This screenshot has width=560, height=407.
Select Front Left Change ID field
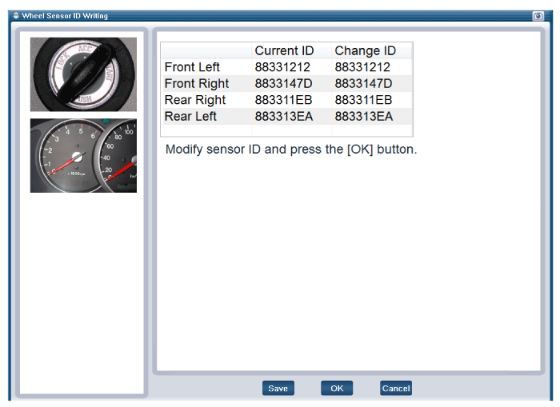tap(362, 67)
